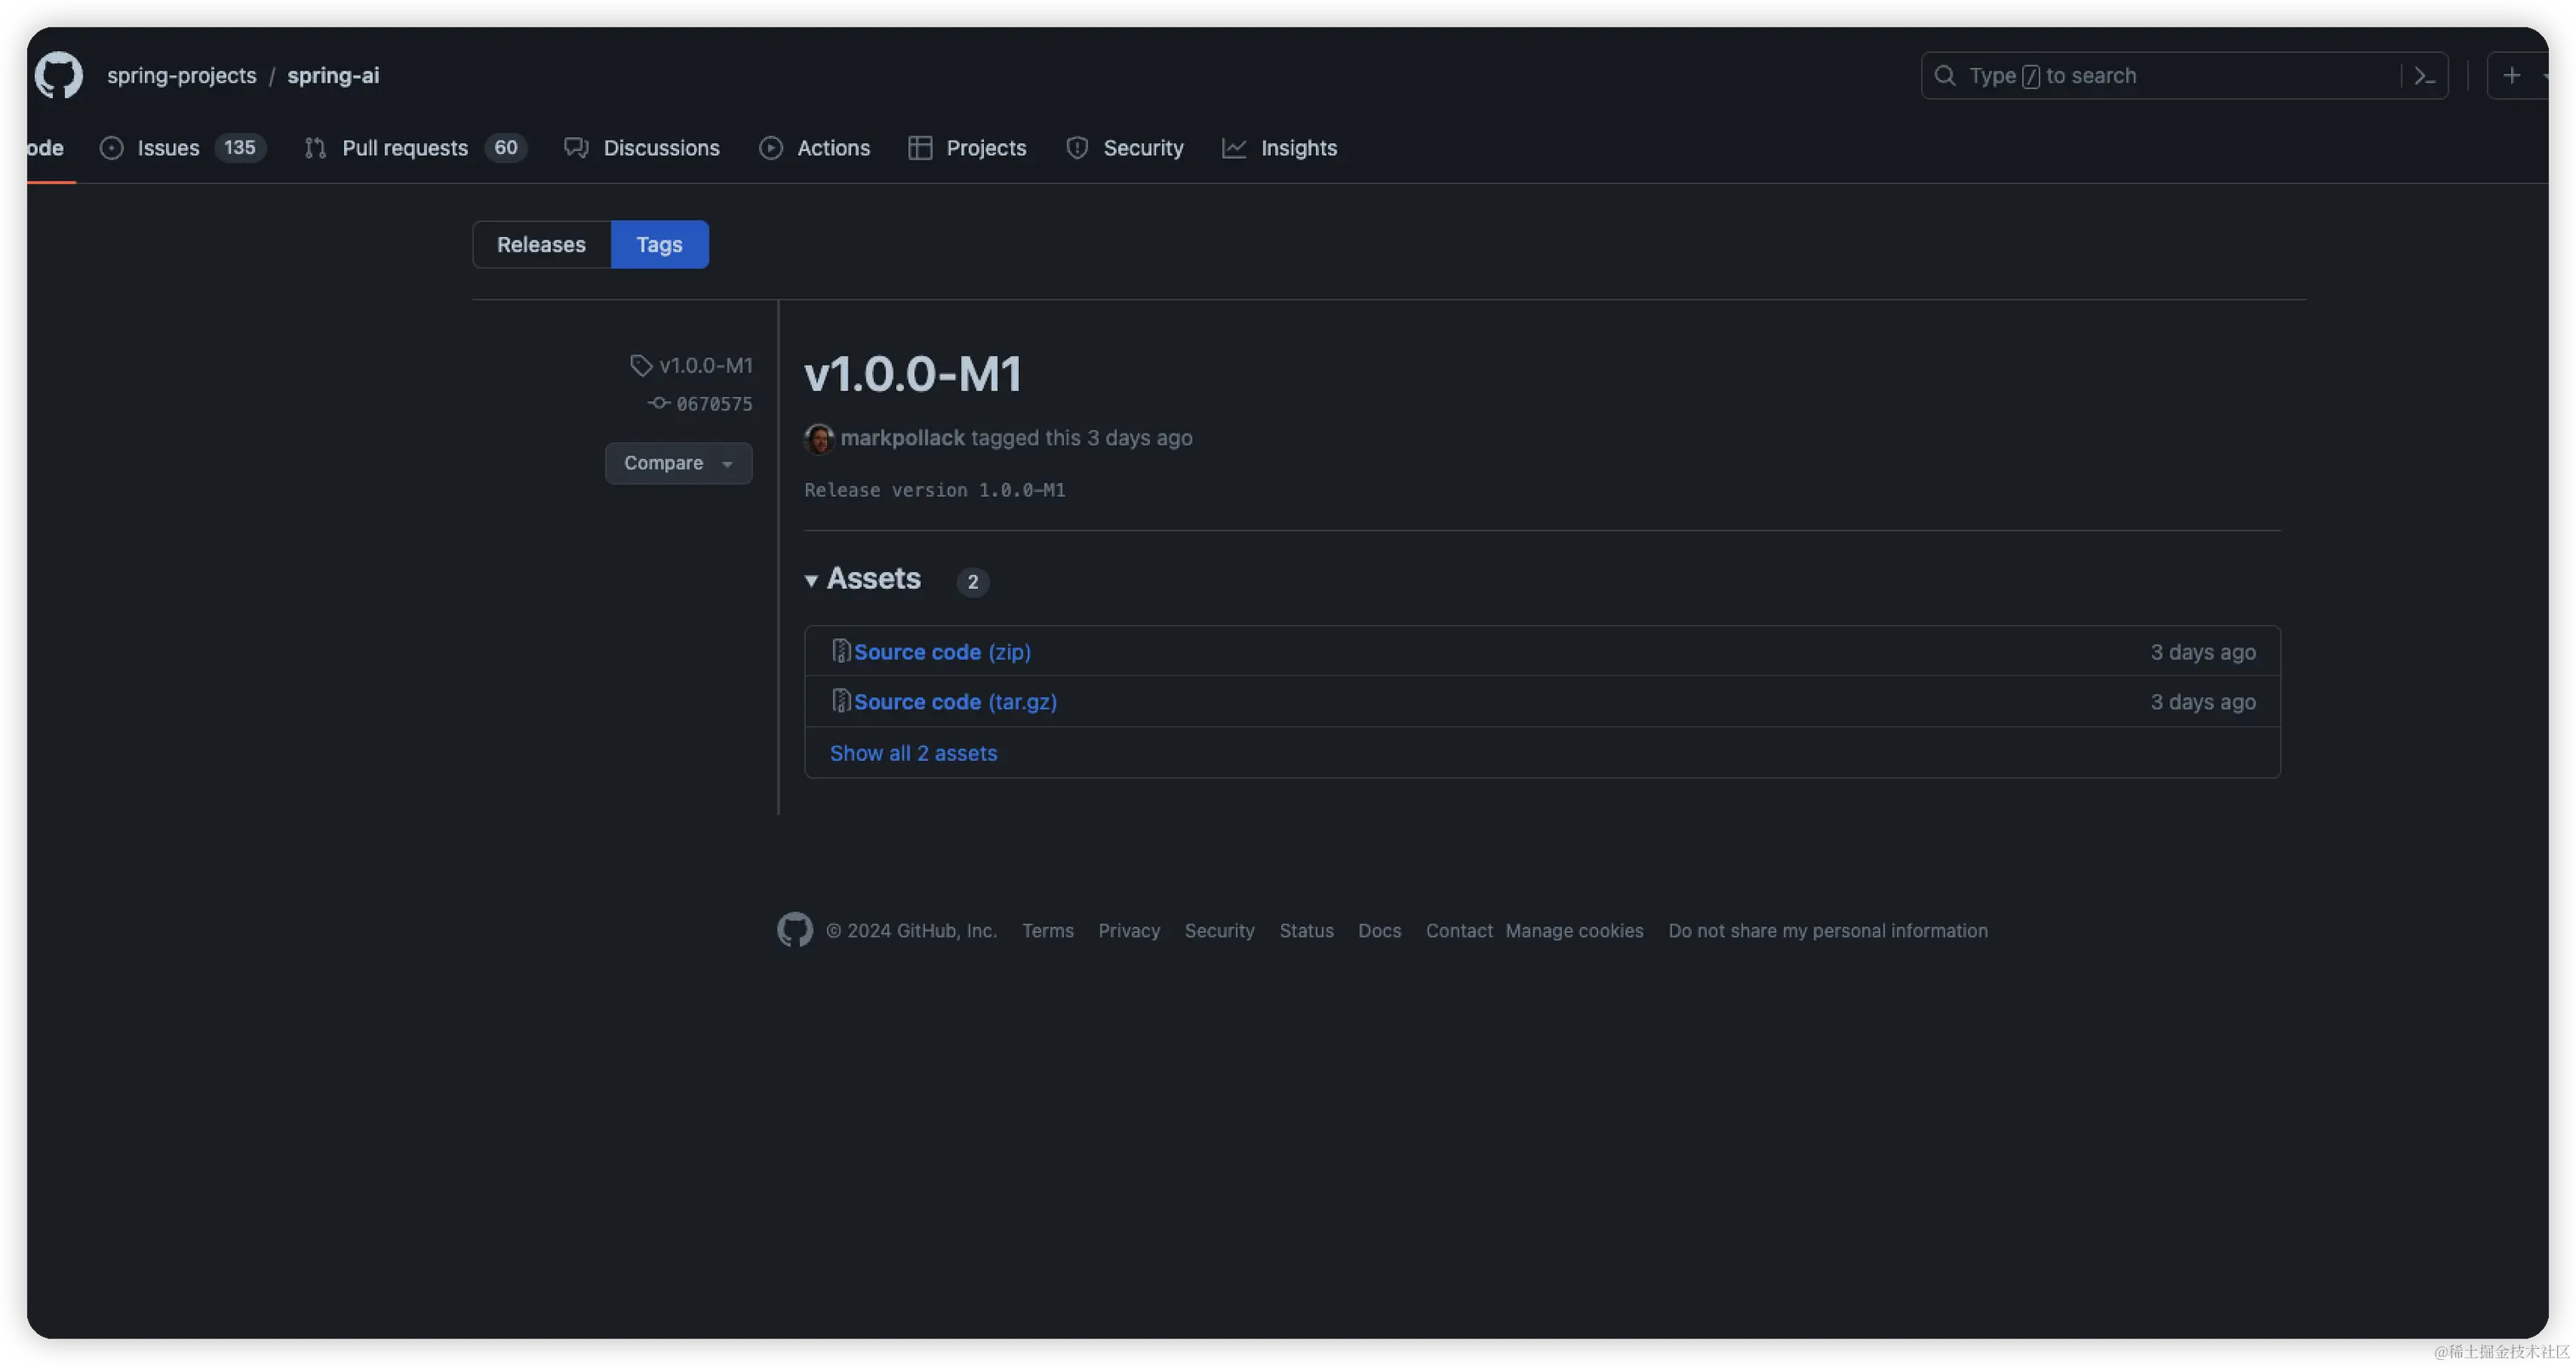
Task: Open the GitHub home logo in header
Action: (x=58, y=75)
